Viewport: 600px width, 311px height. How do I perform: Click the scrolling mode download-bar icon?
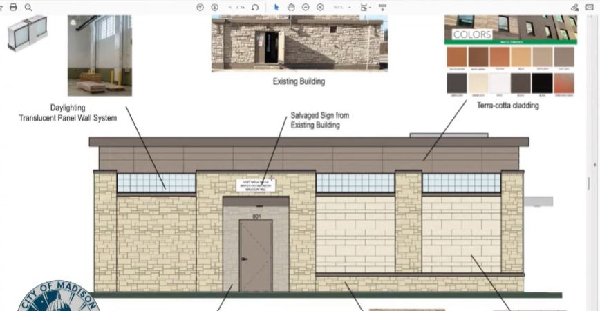coord(382,7)
